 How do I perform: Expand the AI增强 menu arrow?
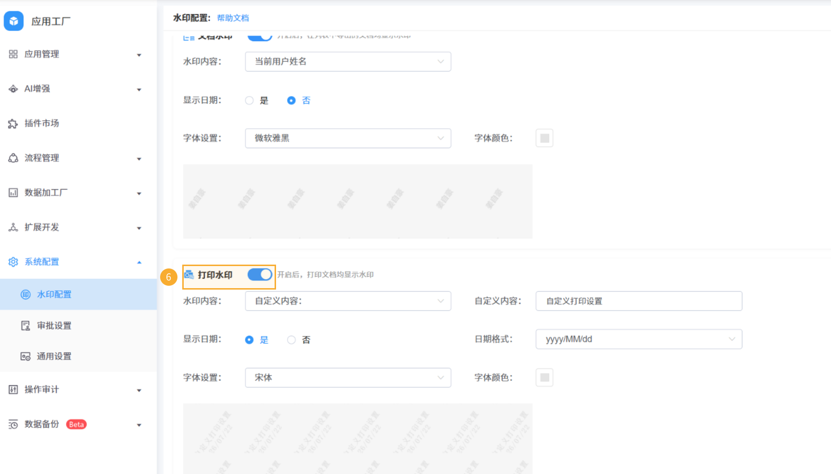click(139, 89)
